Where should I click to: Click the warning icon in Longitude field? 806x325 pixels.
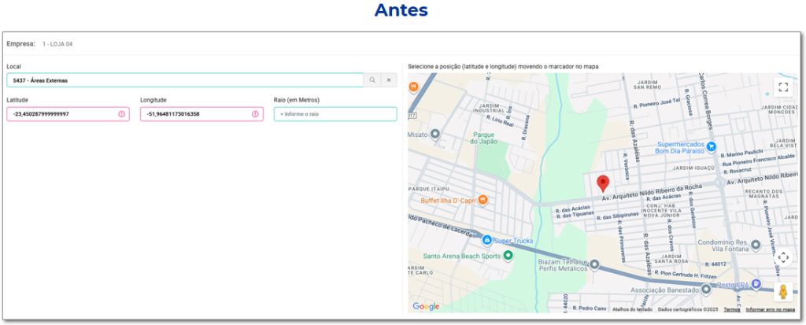coord(256,114)
